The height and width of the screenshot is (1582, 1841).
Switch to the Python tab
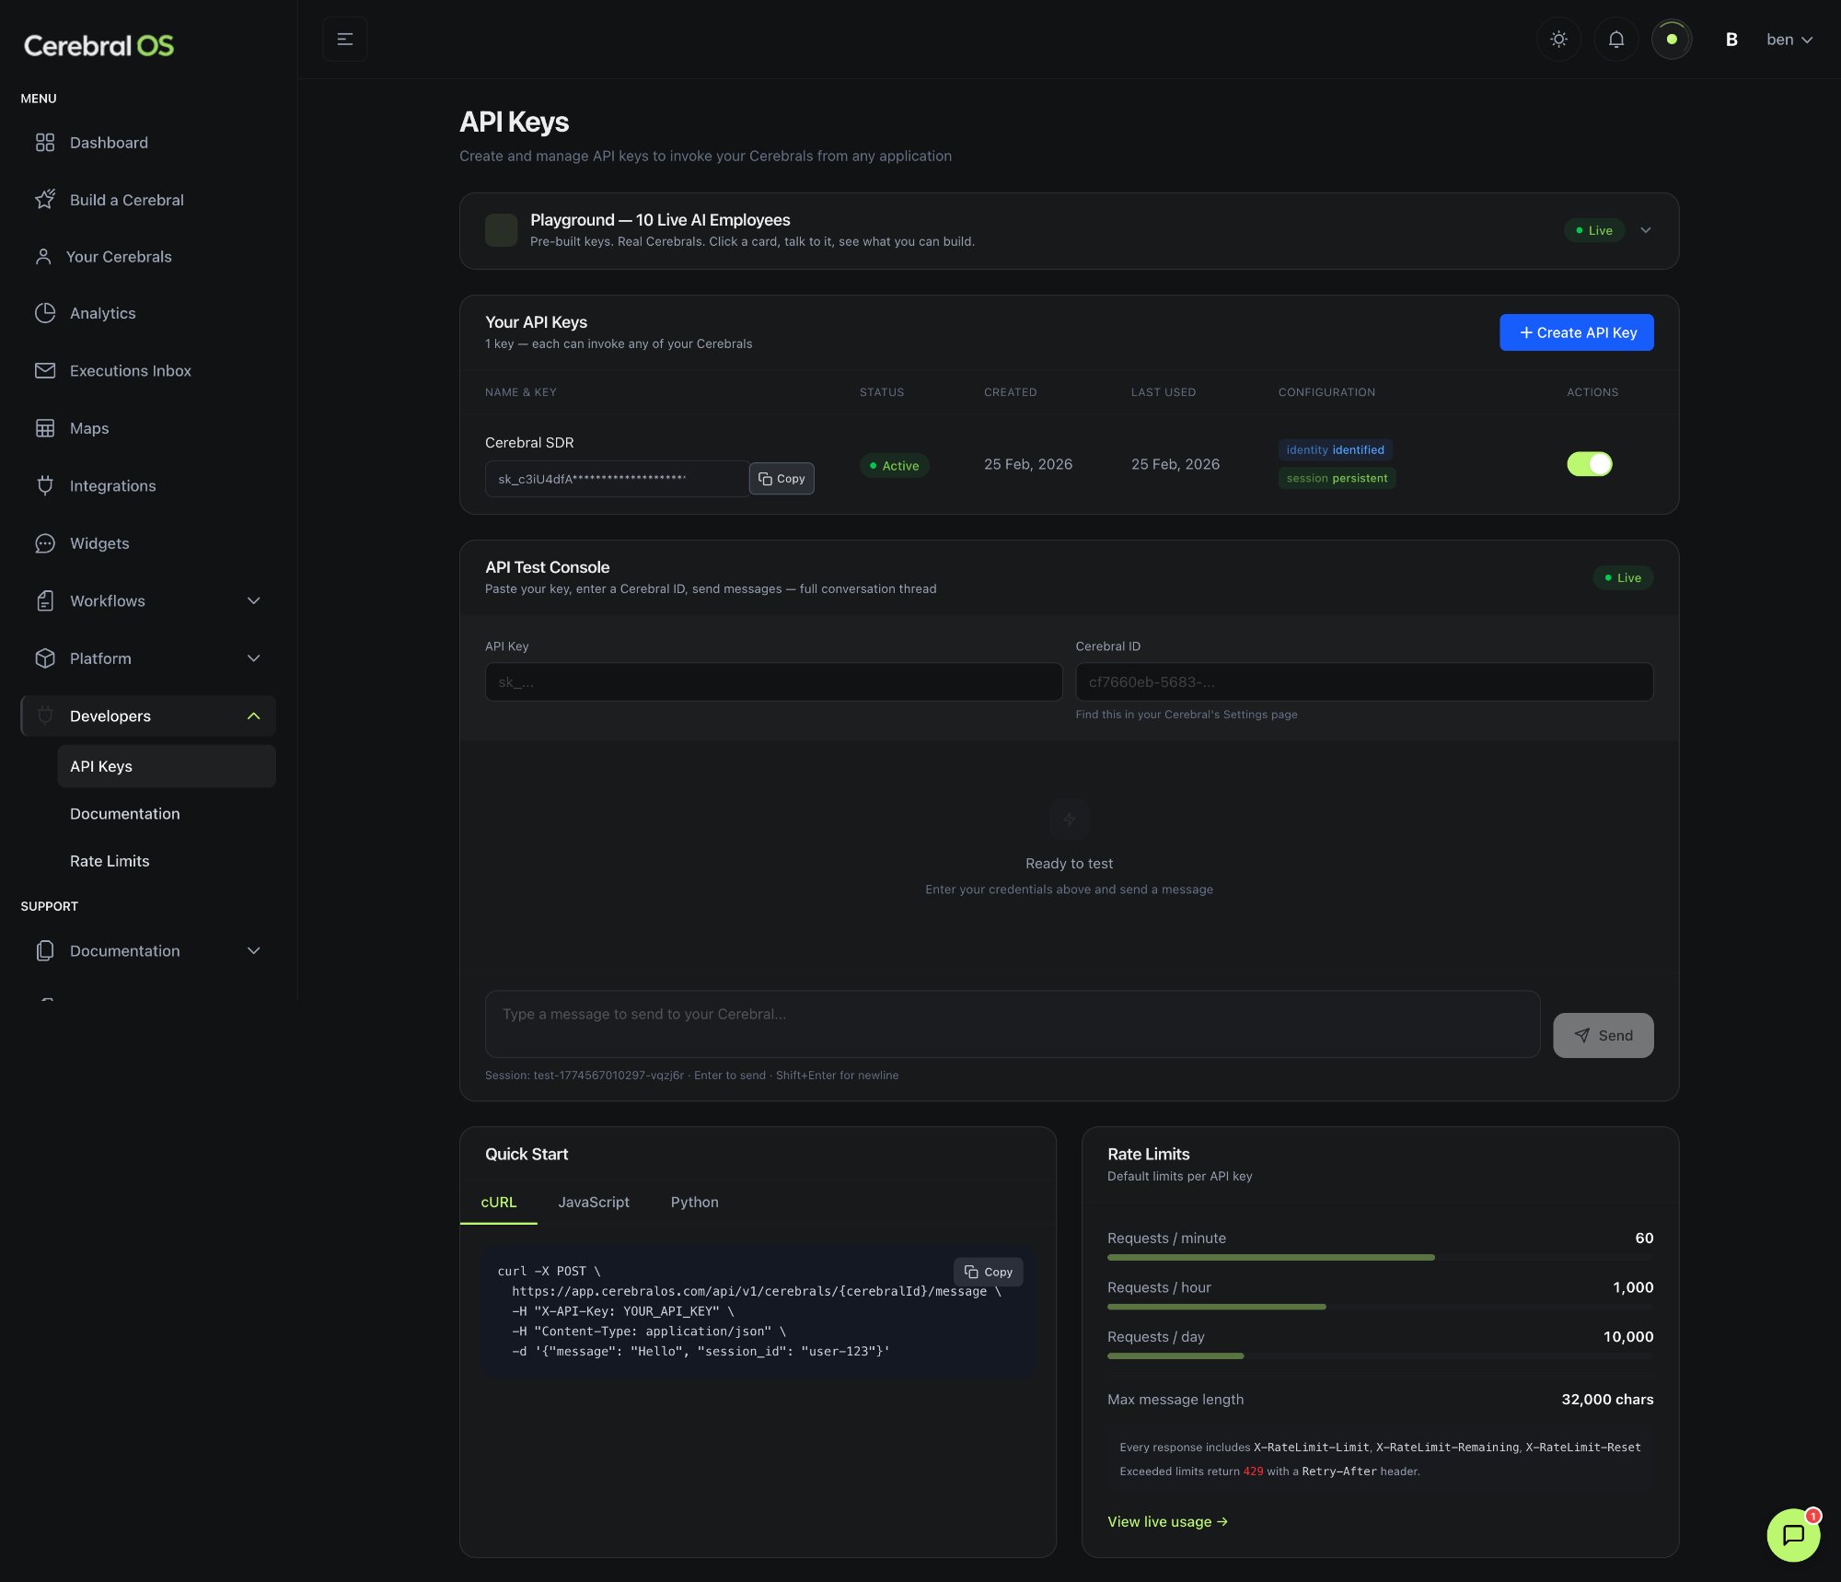point(693,1202)
